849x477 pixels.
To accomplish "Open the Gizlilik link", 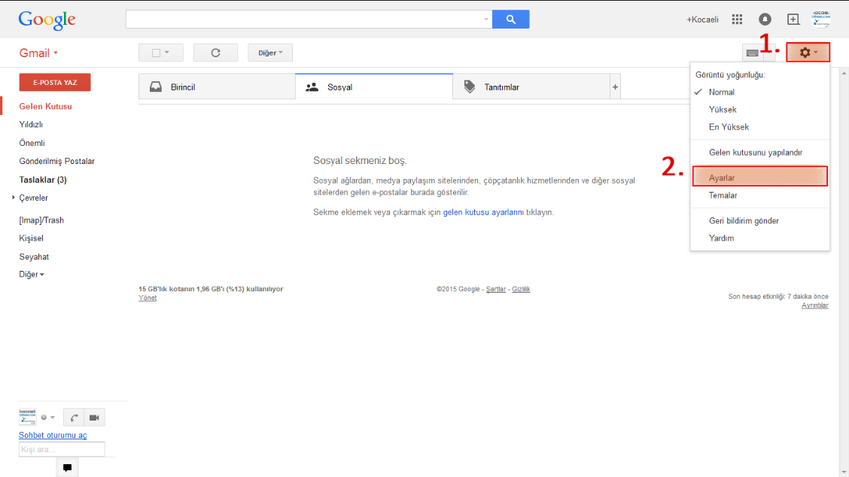I will [x=521, y=289].
